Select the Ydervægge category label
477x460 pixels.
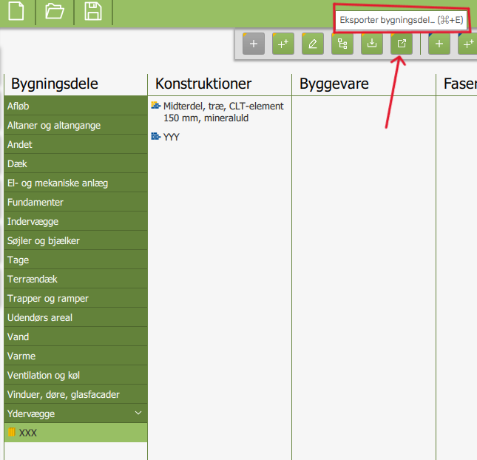[x=31, y=413]
